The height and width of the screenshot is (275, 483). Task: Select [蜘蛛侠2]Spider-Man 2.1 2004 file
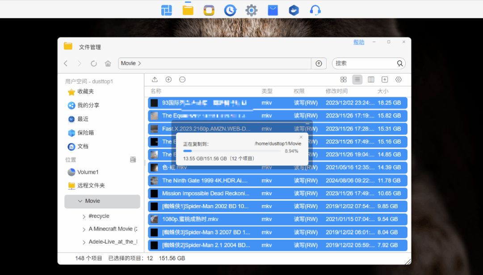[x=277, y=245]
